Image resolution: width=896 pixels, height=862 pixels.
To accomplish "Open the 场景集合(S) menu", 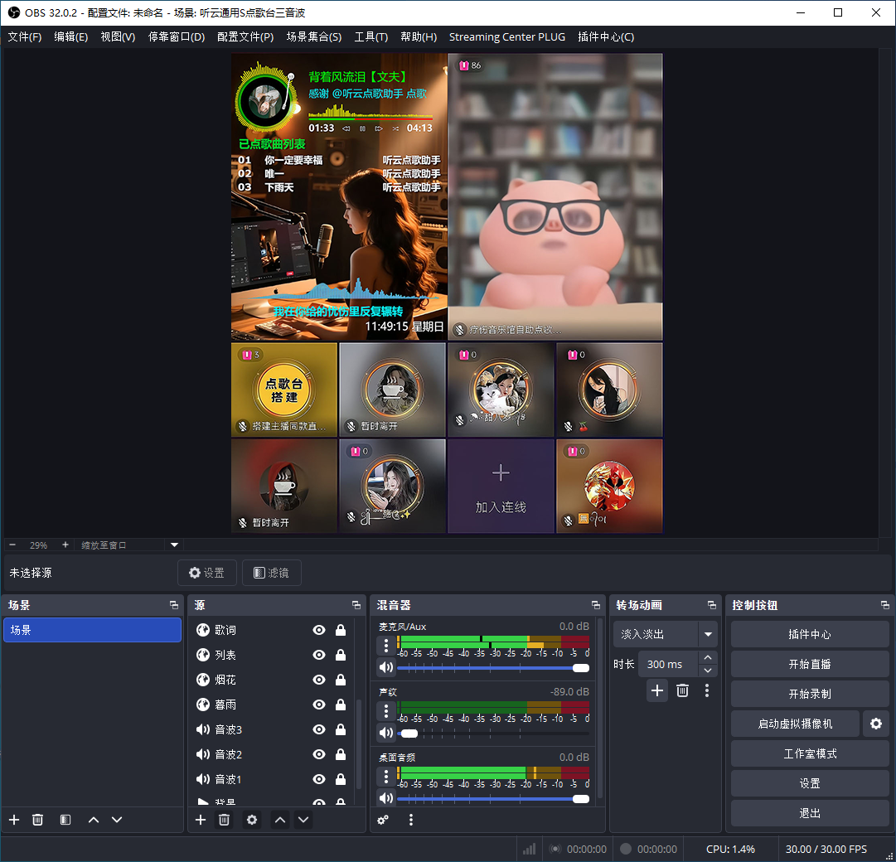I will point(313,37).
